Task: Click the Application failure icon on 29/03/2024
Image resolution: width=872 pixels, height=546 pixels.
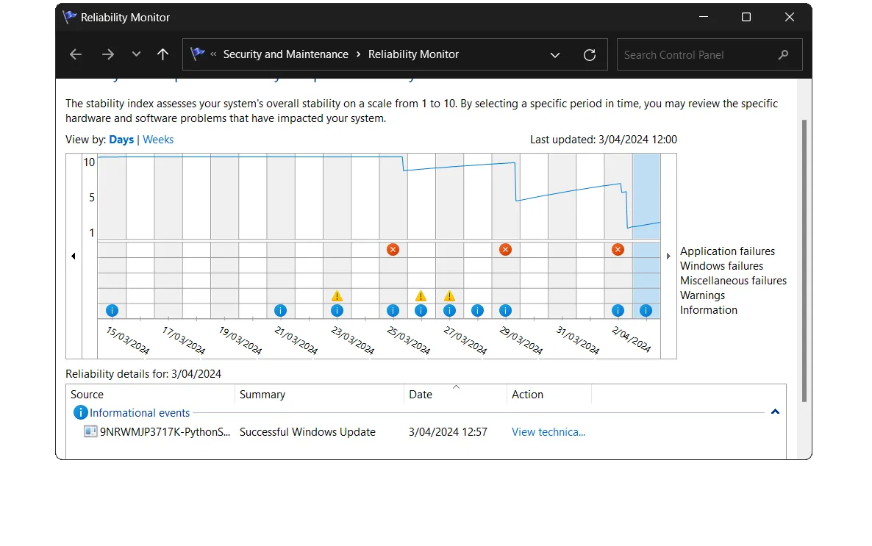Action: (x=505, y=250)
